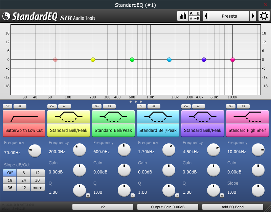The image size is (271, 212).
Task: Click the pink high shelf curve icon
Action: tap(247, 117)
